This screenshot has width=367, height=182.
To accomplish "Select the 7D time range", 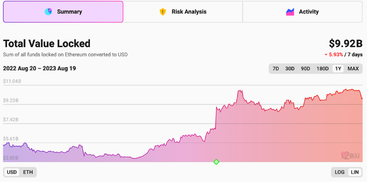I will click(276, 69).
